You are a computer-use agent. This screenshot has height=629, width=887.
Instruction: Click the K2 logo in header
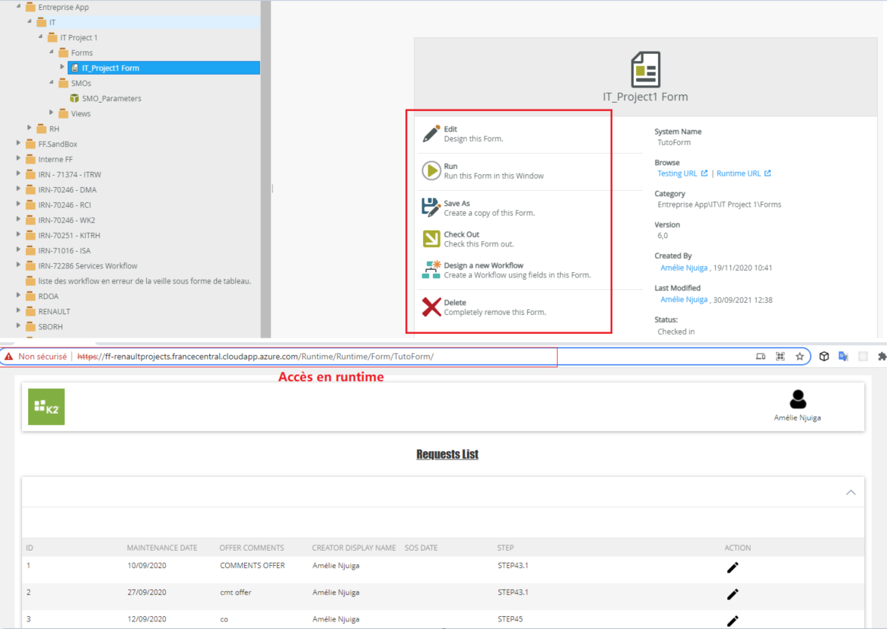[x=46, y=407]
